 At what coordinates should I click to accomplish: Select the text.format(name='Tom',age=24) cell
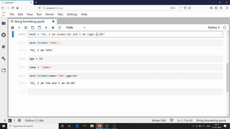coord(125,76)
